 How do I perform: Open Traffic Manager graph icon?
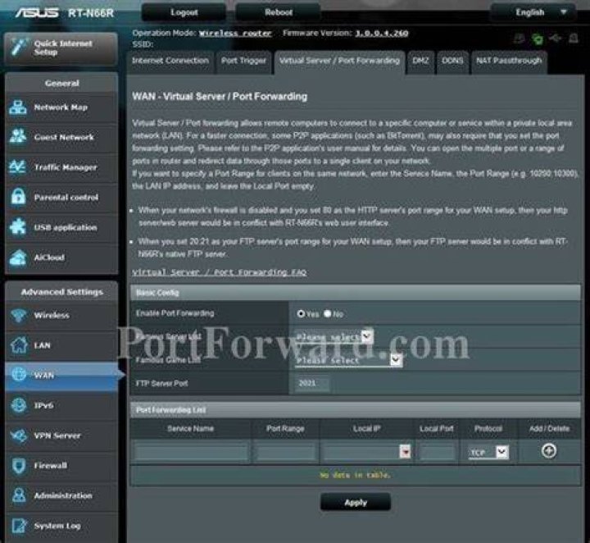click(18, 167)
